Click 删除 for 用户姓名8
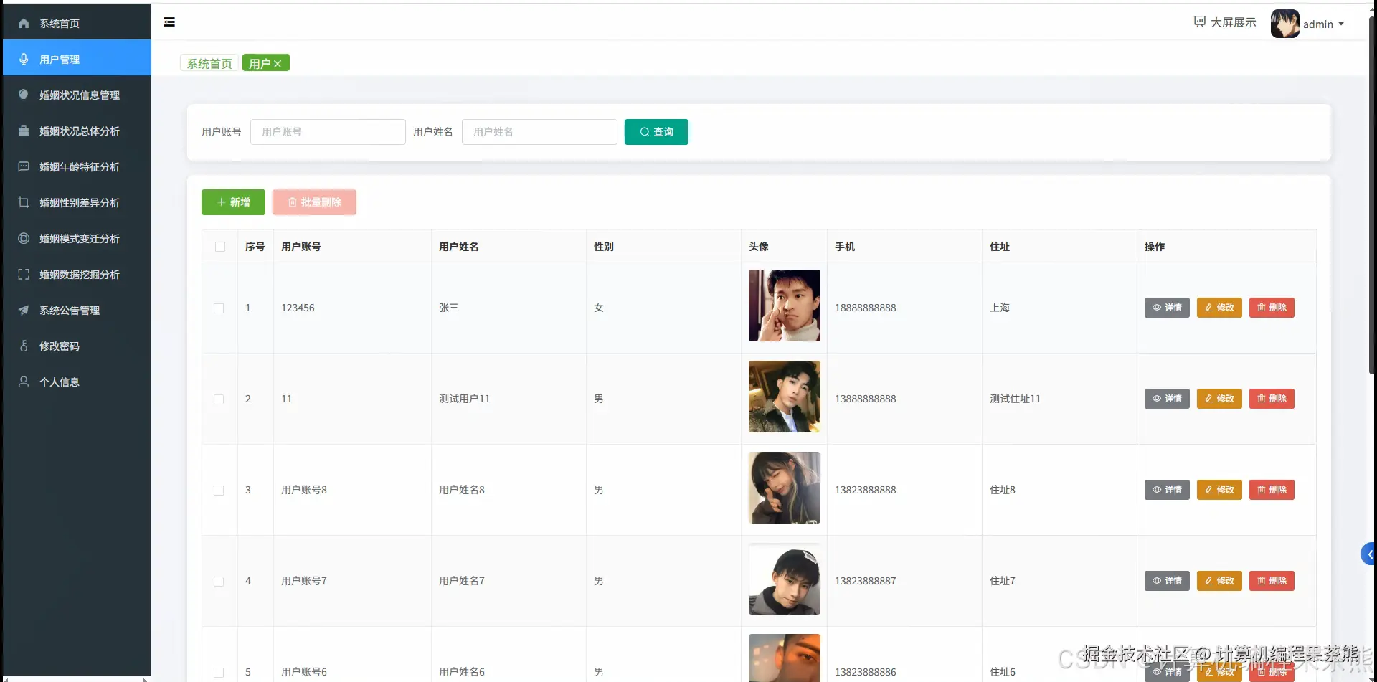The height and width of the screenshot is (682, 1377). pyautogui.click(x=1272, y=490)
